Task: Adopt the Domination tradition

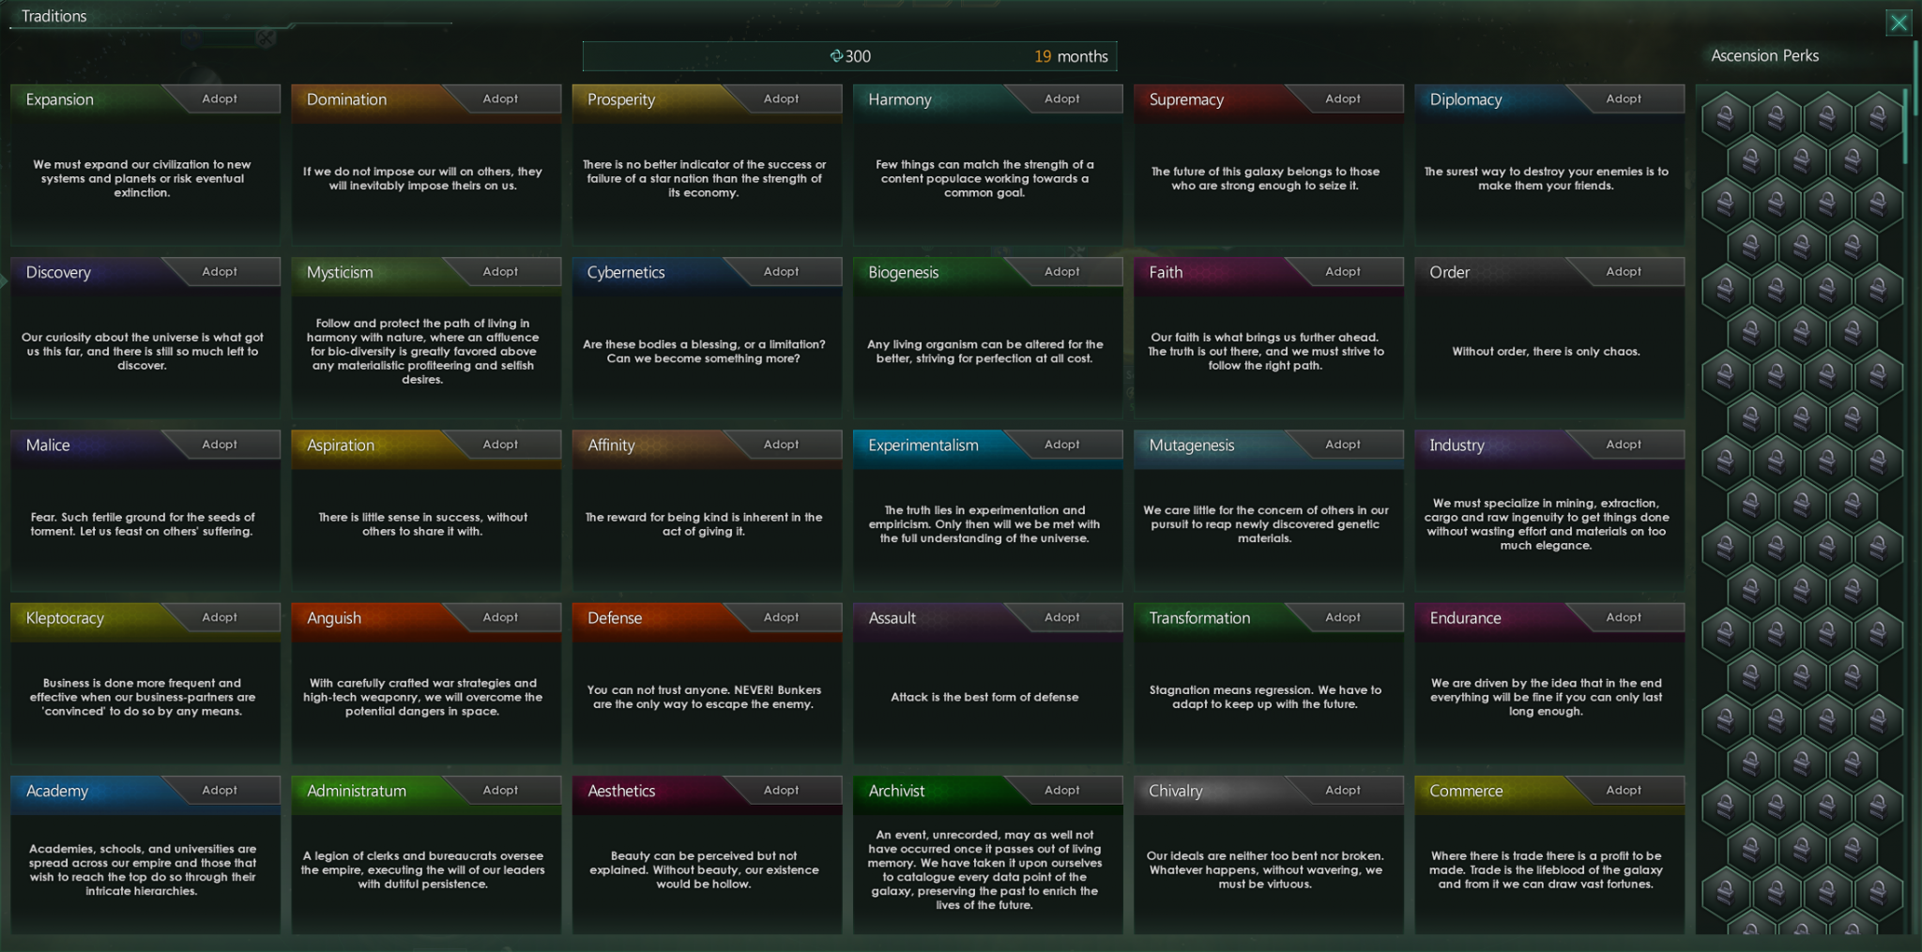Action: (x=502, y=98)
